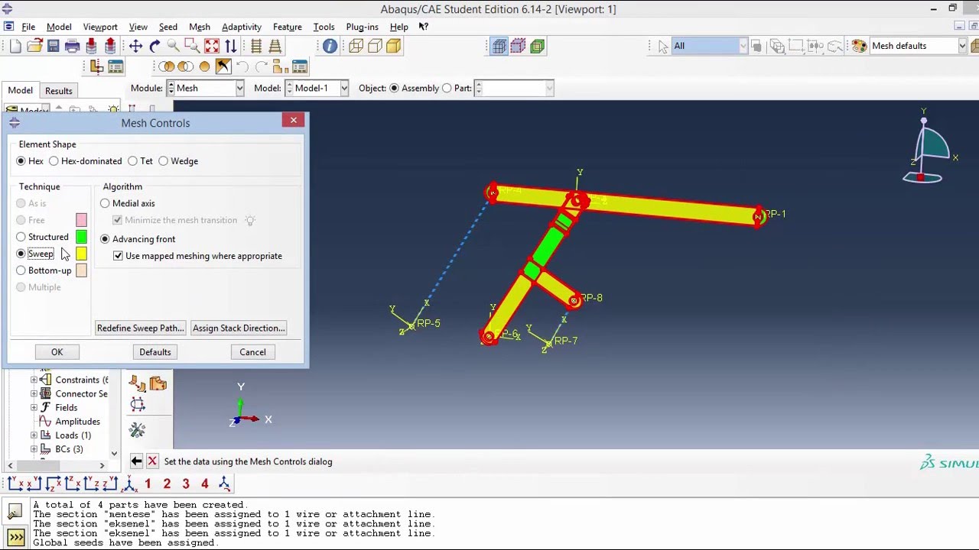Select the Rotate View tool
The height and width of the screenshot is (550, 979).
point(154,46)
